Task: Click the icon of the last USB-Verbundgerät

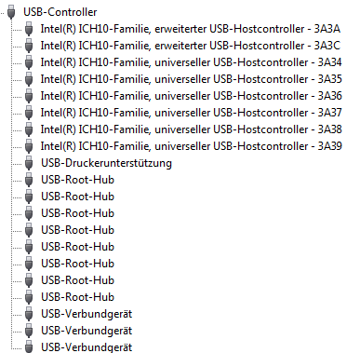Action: point(29,346)
